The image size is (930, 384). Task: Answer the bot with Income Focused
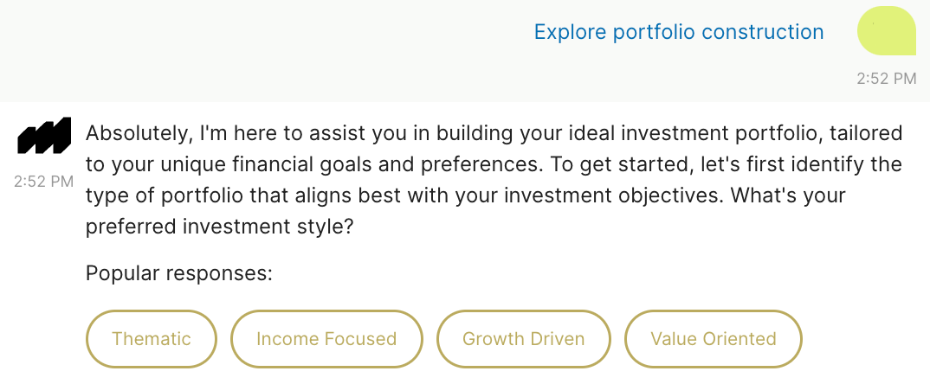(326, 338)
